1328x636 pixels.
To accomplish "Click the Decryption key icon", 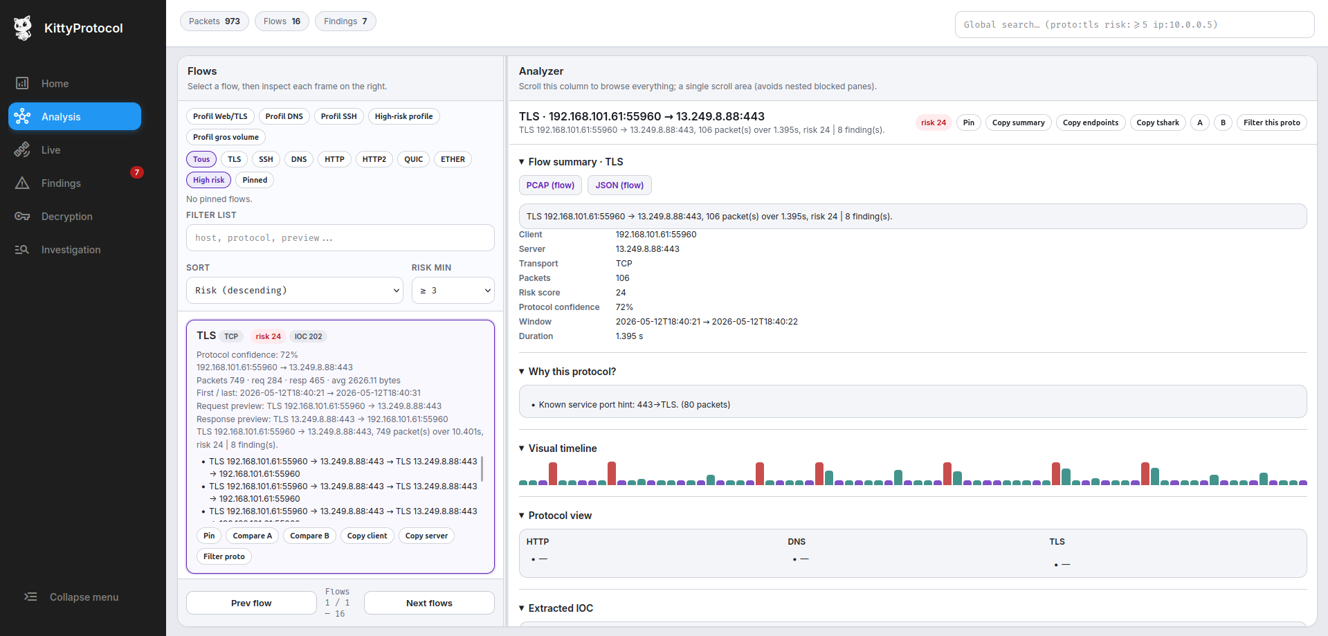I will (22, 217).
